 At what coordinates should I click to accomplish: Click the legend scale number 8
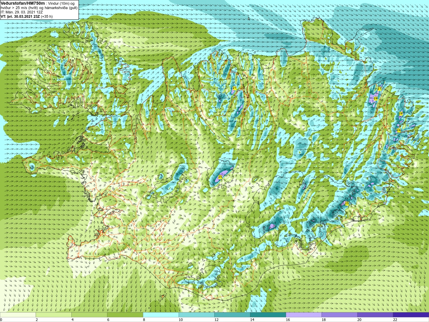144,320
